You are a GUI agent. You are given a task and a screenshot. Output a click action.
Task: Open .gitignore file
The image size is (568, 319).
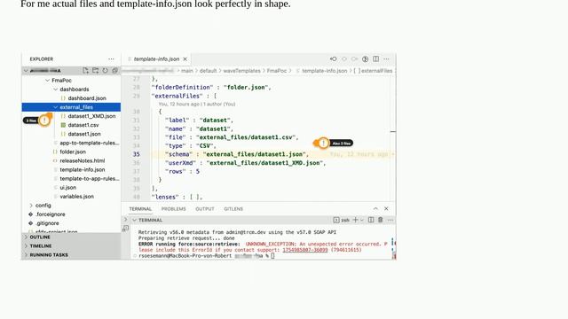(x=47, y=223)
